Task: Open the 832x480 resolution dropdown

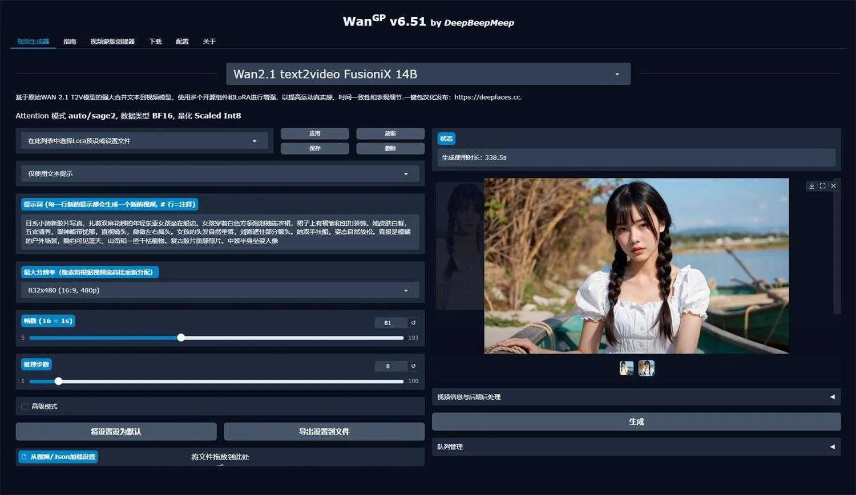Action: coord(220,290)
